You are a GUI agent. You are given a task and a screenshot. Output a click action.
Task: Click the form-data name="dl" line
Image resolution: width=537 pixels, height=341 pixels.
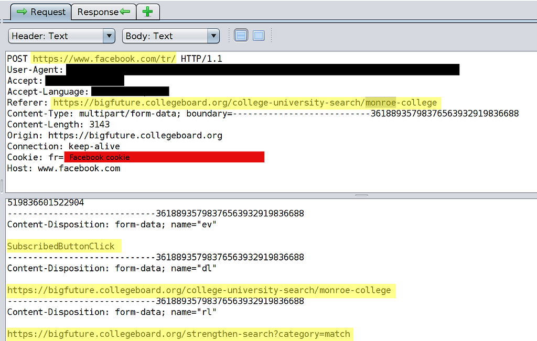point(112,268)
